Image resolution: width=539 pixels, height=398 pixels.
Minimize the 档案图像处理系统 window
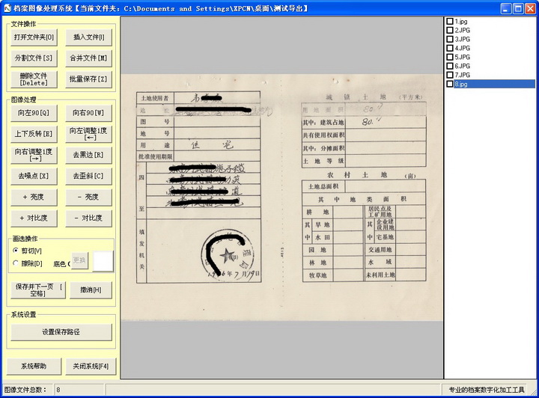click(x=505, y=8)
